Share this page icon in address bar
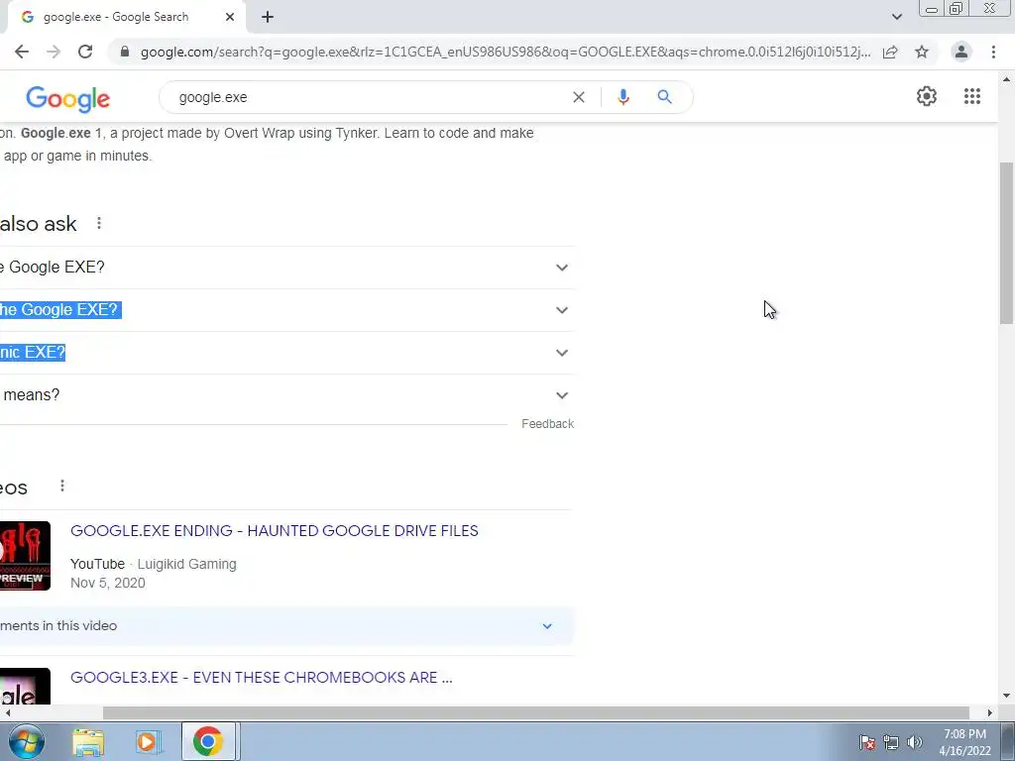Viewport: 1015px width, 761px height. tap(890, 52)
